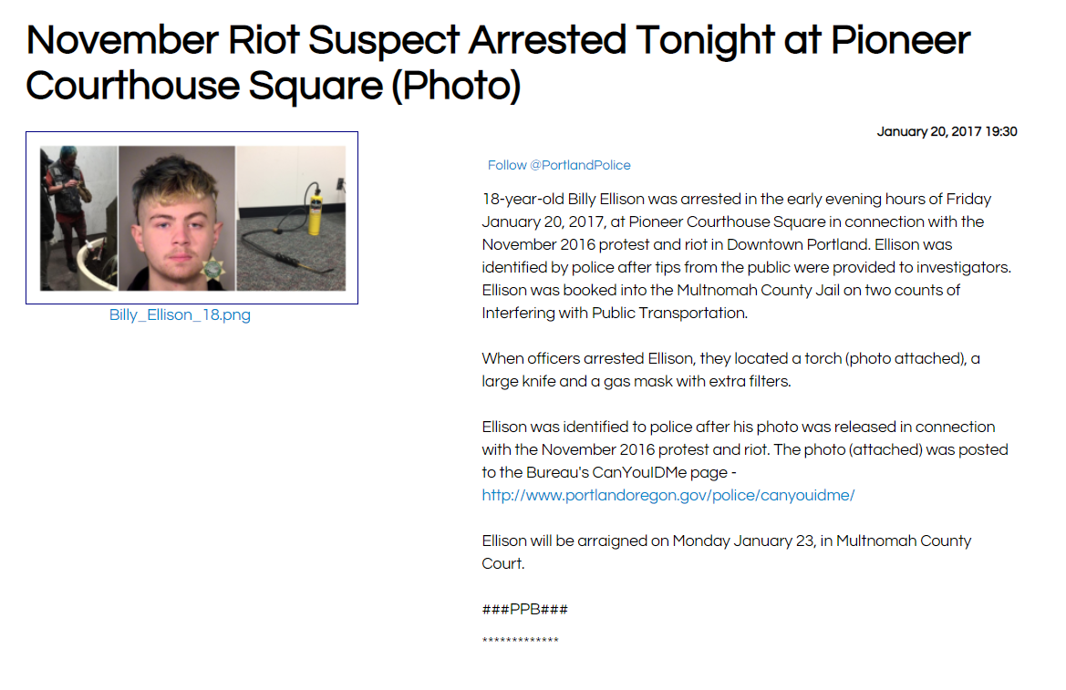Open the portlandoregon.gov canyouidme URL
Image resolution: width=1066 pixels, height=690 pixels.
click(x=668, y=495)
